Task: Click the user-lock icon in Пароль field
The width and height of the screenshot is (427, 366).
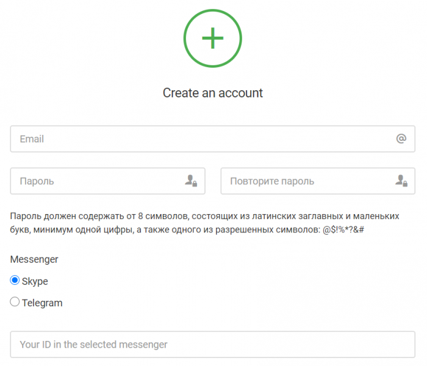Action: (191, 181)
